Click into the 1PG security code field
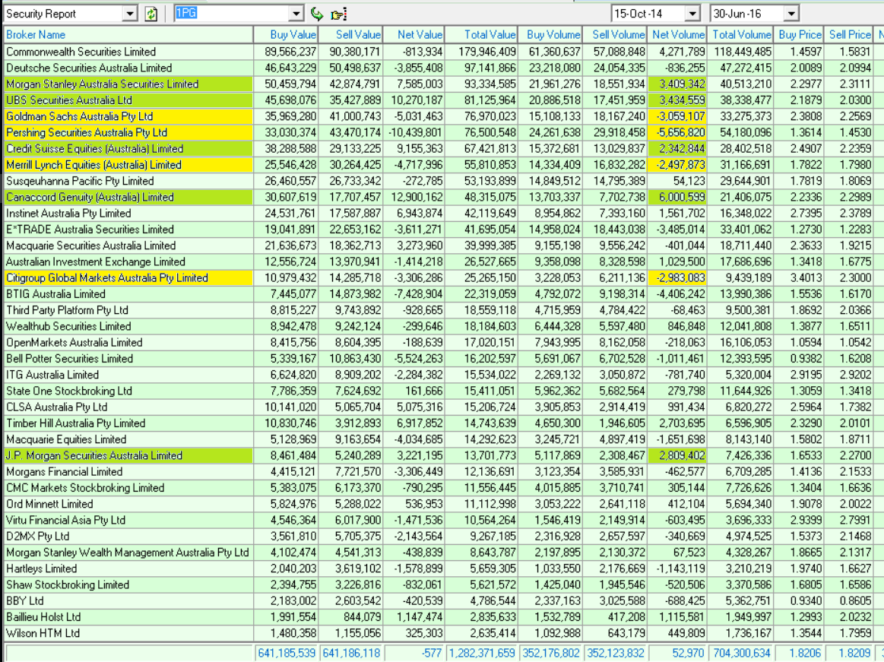 [233, 14]
